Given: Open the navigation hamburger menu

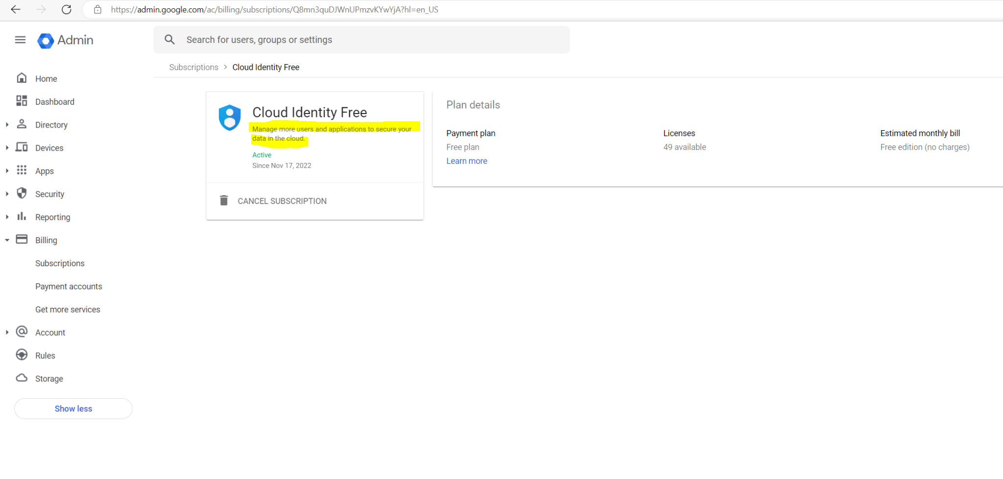Looking at the screenshot, I should tap(20, 40).
